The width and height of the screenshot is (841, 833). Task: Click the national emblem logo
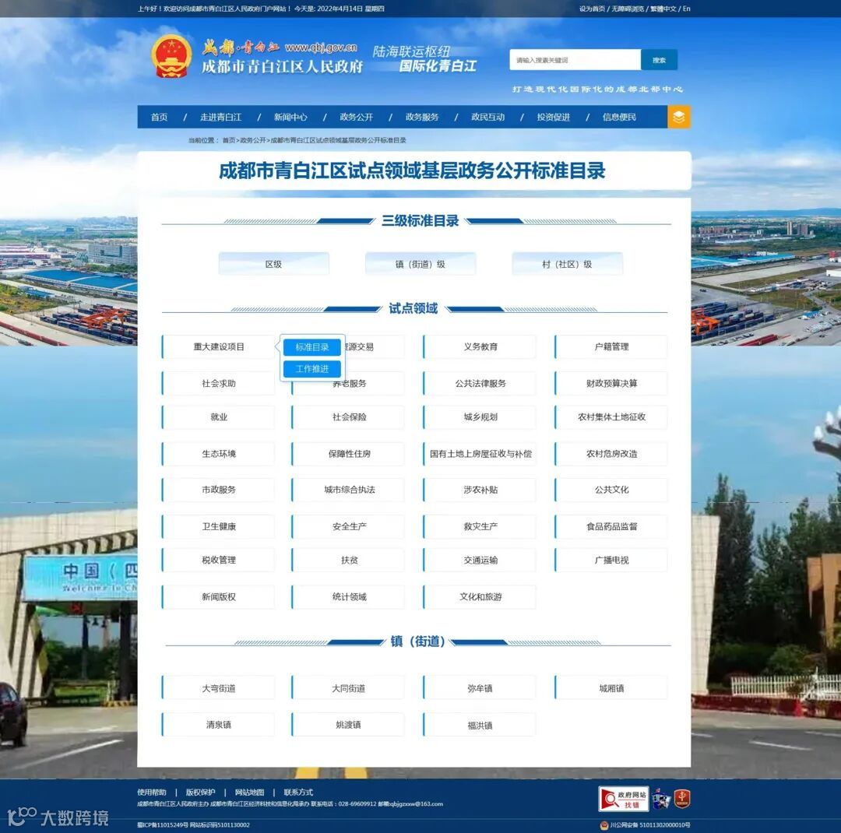[x=171, y=56]
